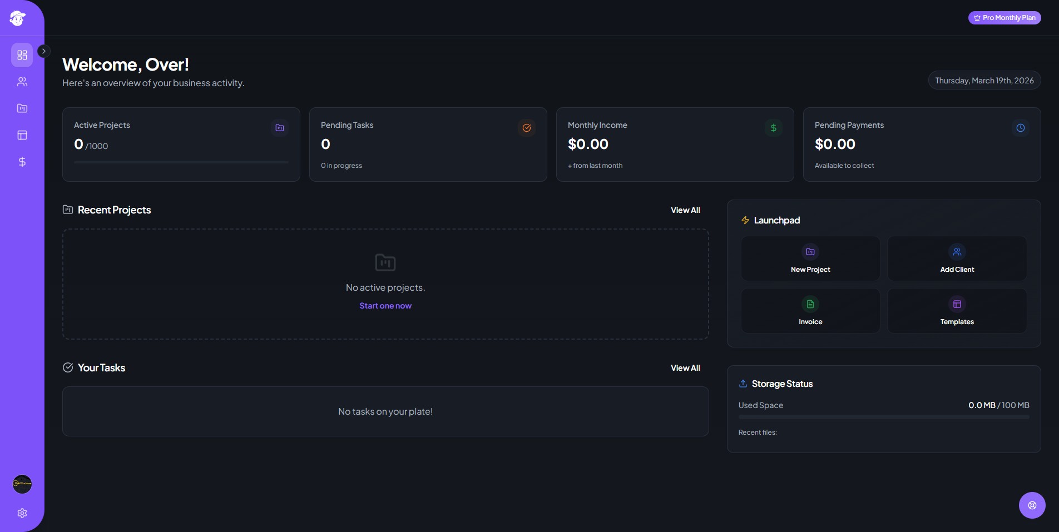Screen dimensions: 1059x532
Task: Click the Pending Payments card
Action: pos(922,145)
